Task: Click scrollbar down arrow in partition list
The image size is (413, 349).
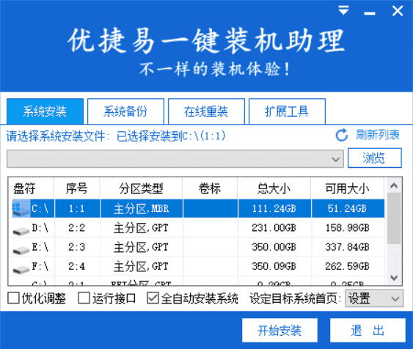Action: [394, 277]
